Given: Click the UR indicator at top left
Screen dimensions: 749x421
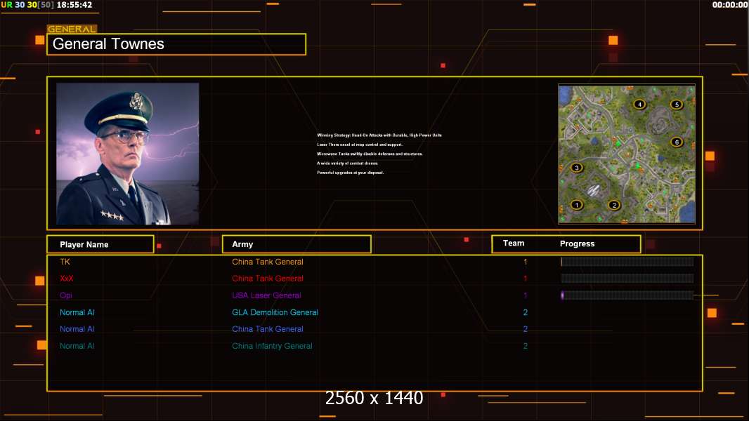Looking at the screenshot, I should point(7,5).
